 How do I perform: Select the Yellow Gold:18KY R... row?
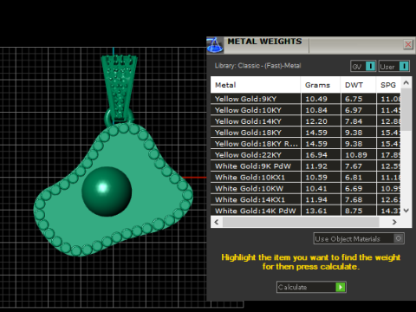306,144
